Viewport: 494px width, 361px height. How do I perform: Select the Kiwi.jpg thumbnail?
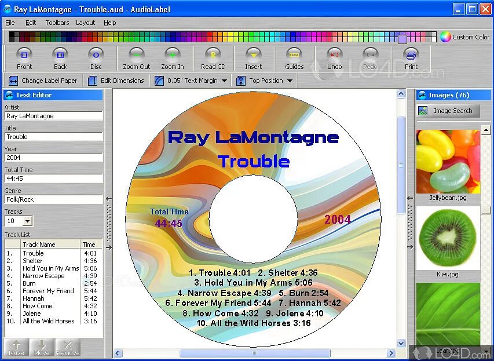[448, 238]
